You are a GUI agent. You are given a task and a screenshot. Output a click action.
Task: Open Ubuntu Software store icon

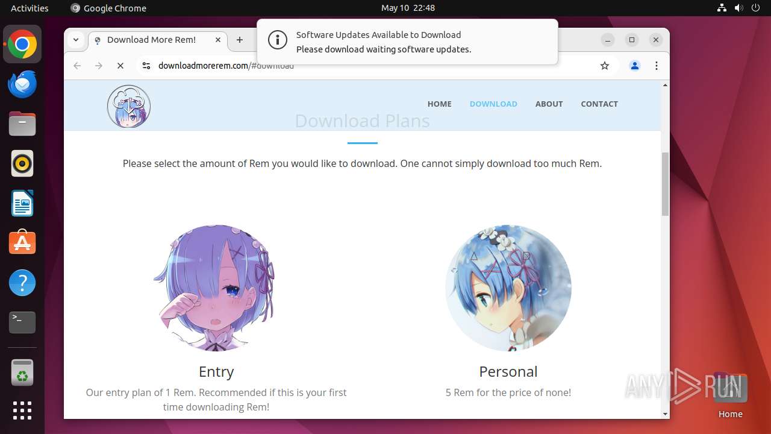[22, 243]
